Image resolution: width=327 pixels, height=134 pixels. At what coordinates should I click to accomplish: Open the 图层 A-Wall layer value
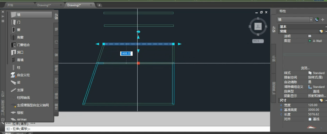click(317, 41)
